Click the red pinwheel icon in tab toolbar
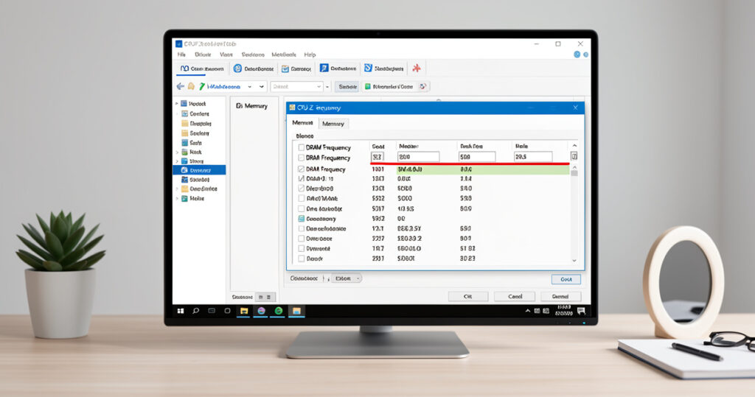Image resolution: width=755 pixels, height=397 pixels. tap(417, 68)
